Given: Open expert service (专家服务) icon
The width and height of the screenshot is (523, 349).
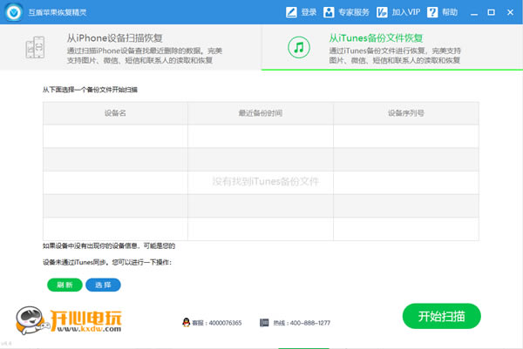Looking at the screenshot, I should click(x=329, y=12).
